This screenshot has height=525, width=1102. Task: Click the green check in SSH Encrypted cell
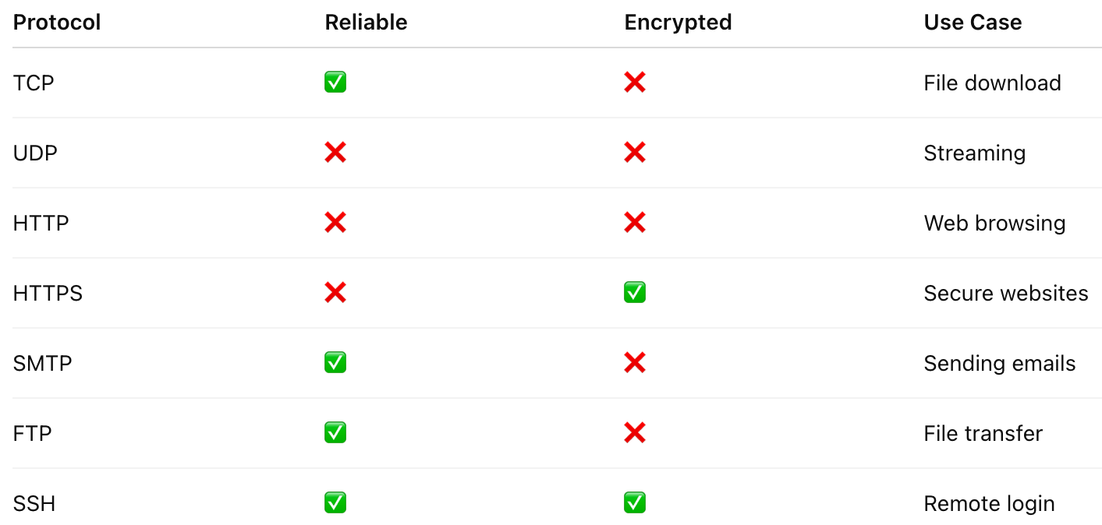coord(635,503)
